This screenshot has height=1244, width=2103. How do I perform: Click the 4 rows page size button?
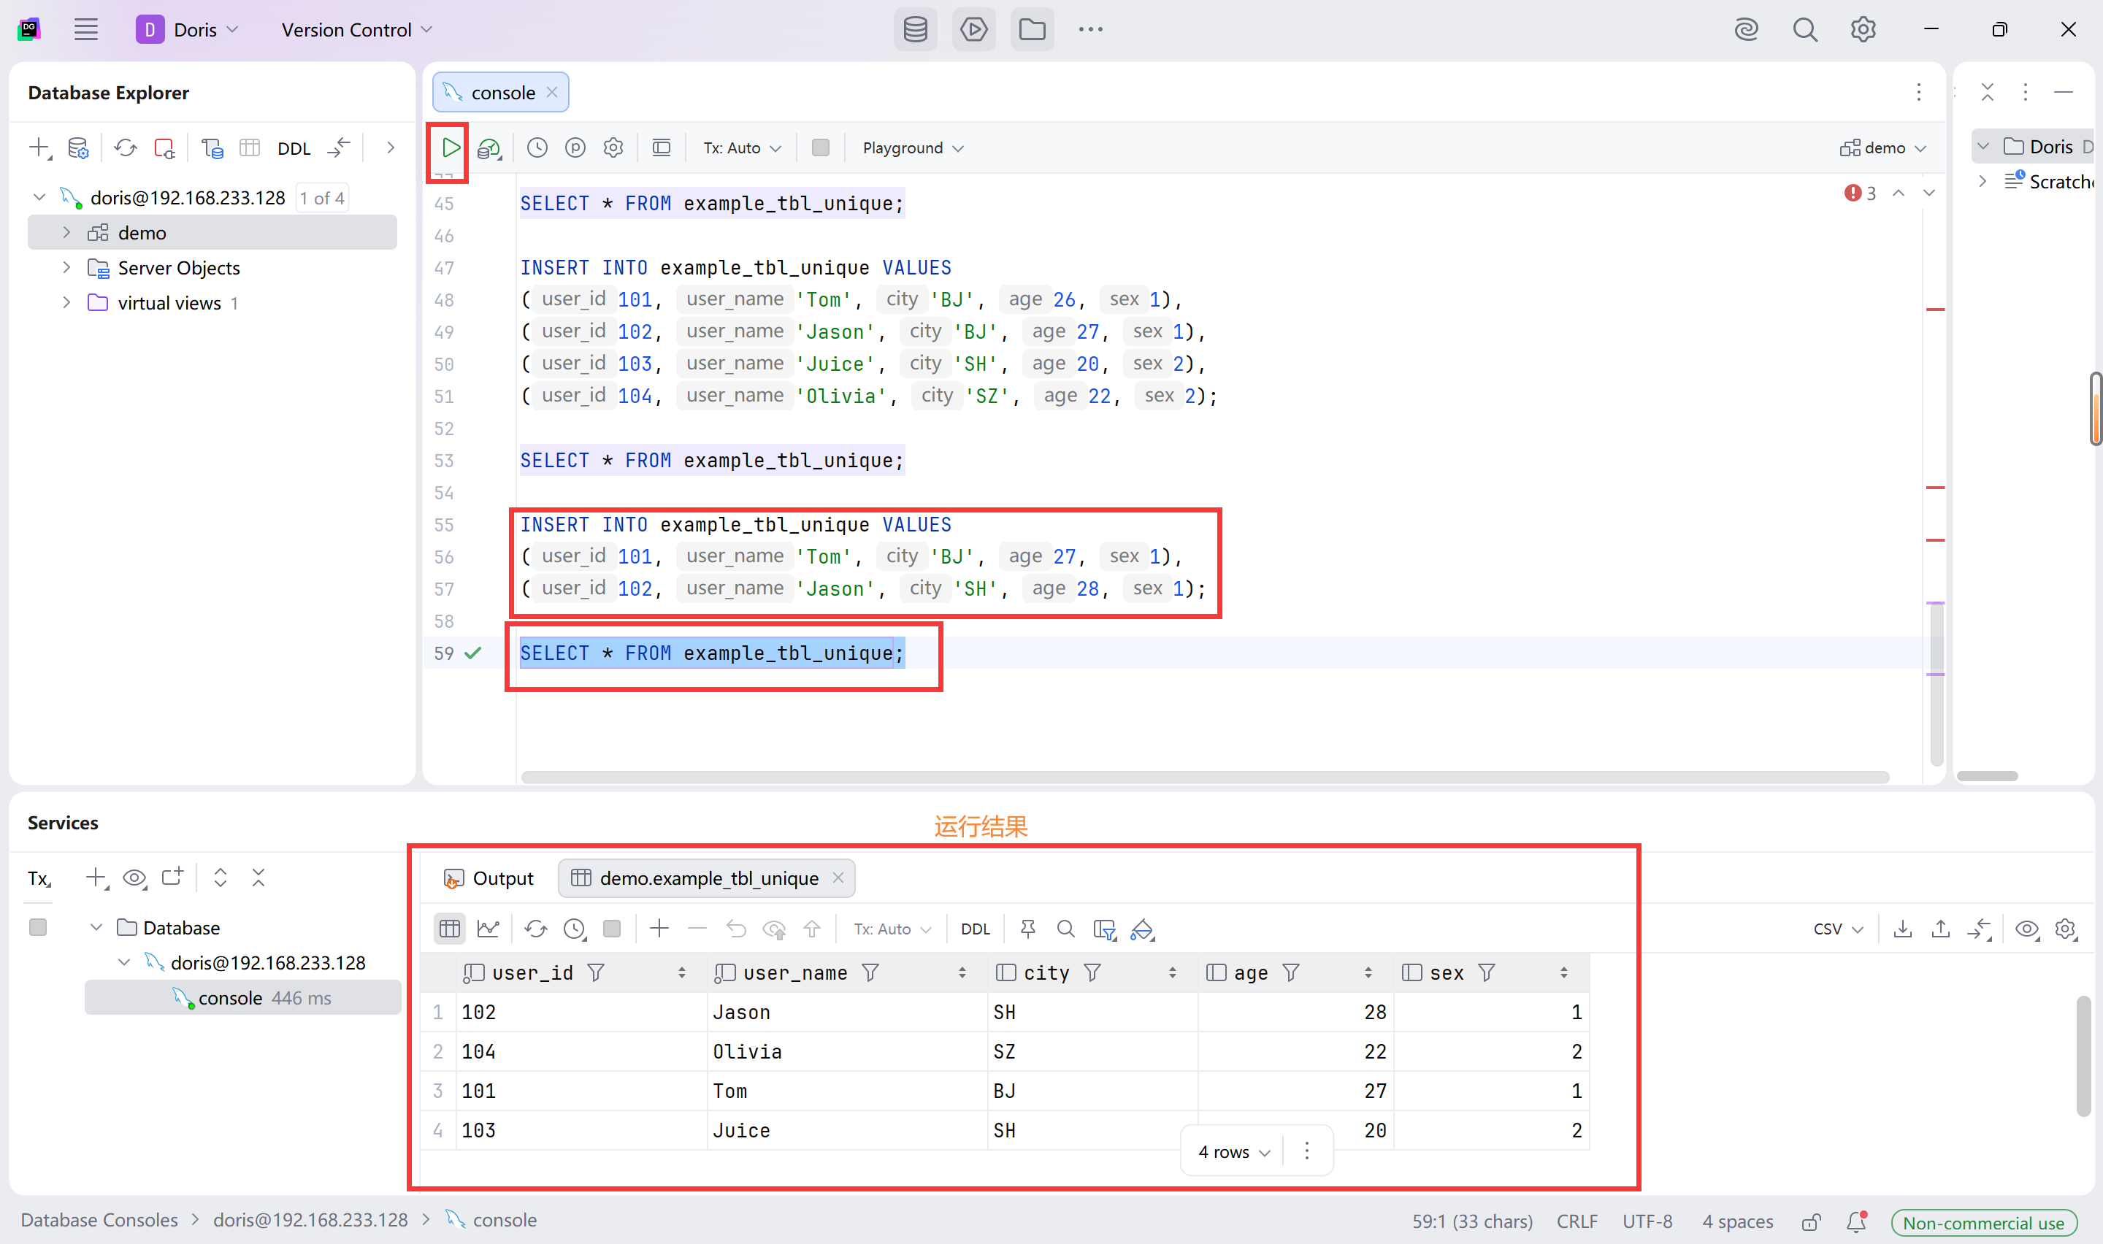(1233, 1151)
